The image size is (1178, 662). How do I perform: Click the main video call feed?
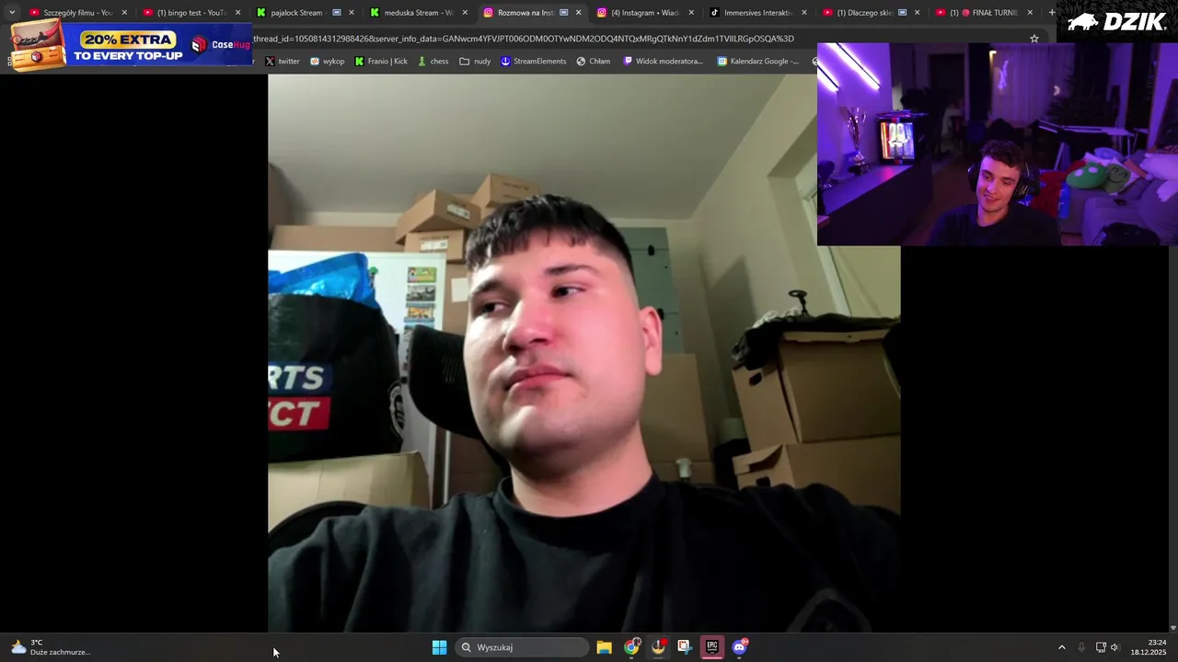coord(583,353)
